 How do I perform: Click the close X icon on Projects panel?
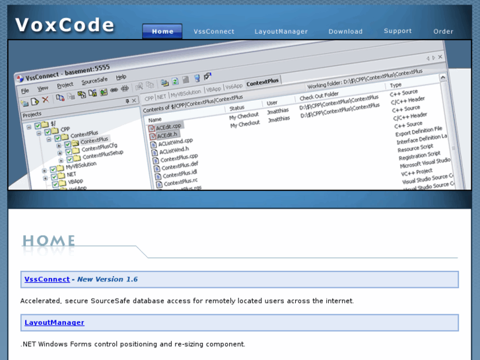tap(135, 101)
